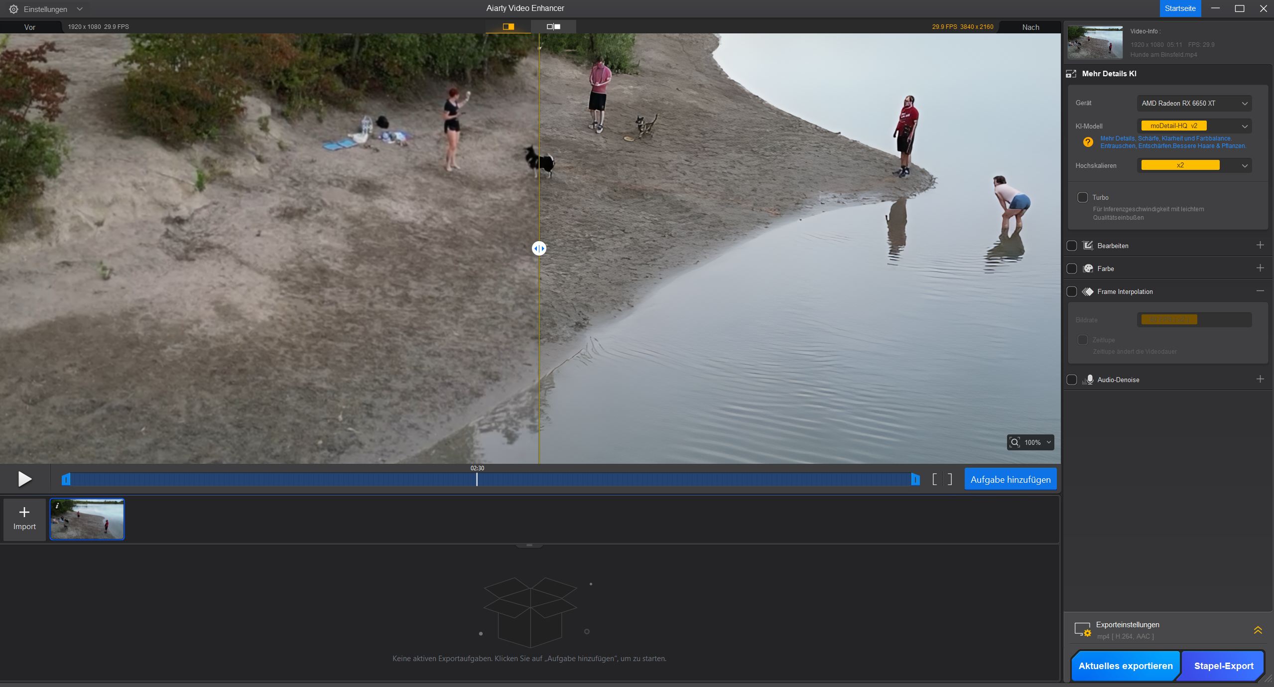Select side-by-side comparison mode icon
The height and width of the screenshot is (687, 1274).
pos(553,27)
